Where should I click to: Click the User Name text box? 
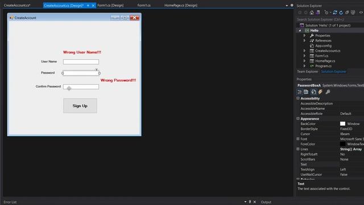pyautogui.click(x=81, y=61)
